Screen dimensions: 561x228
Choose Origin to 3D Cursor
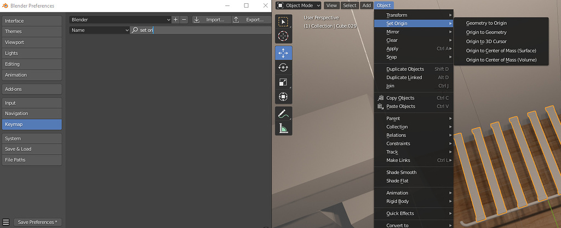pyautogui.click(x=501, y=42)
